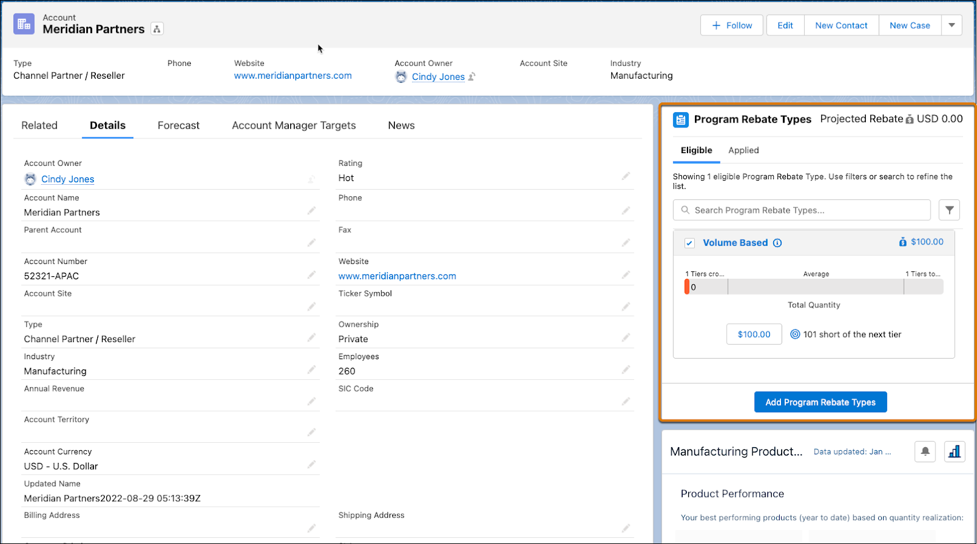
Task: Switch to the Forecast tab
Action: 178,125
